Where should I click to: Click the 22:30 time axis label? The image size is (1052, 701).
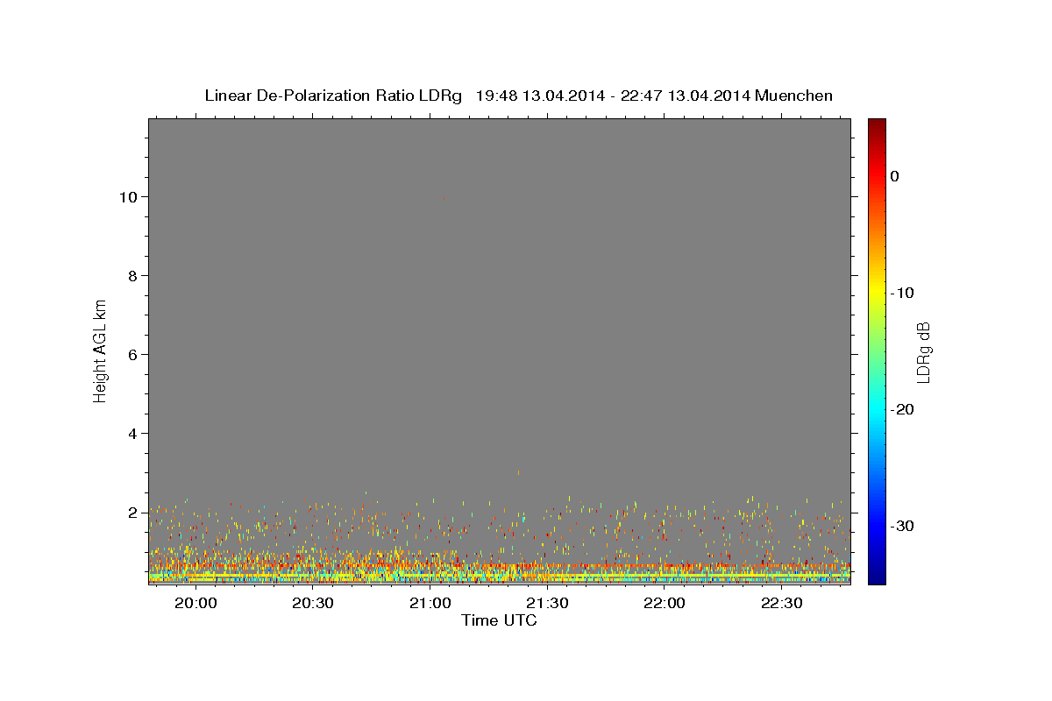click(x=782, y=604)
